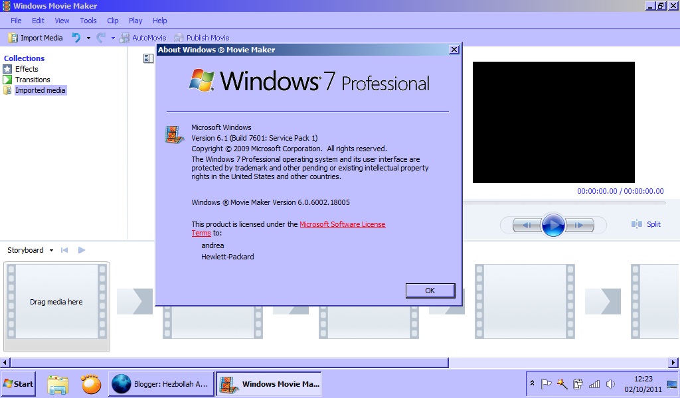Viewport: 680px width, 398px height.
Task: Open the Play menu
Action: pyautogui.click(x=135, y=21)
